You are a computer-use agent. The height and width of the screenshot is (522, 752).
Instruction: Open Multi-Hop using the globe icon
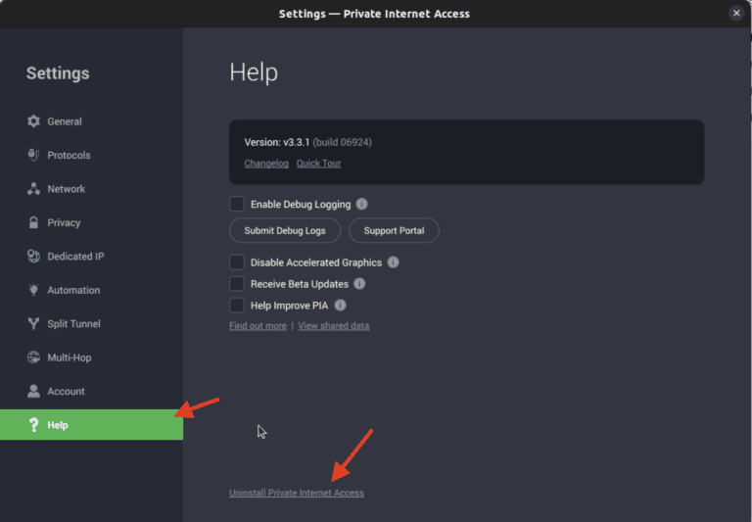pos(34,357)
